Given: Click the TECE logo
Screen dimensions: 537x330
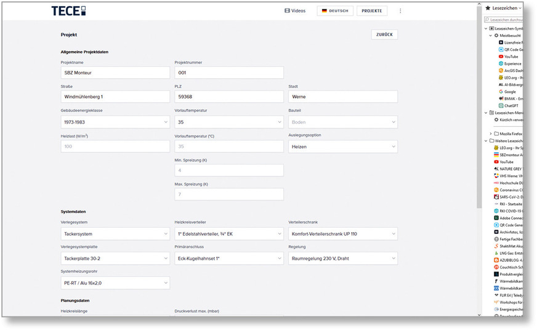Looking at the screenshot, I should pyautogui.click(x=68, y=10).
